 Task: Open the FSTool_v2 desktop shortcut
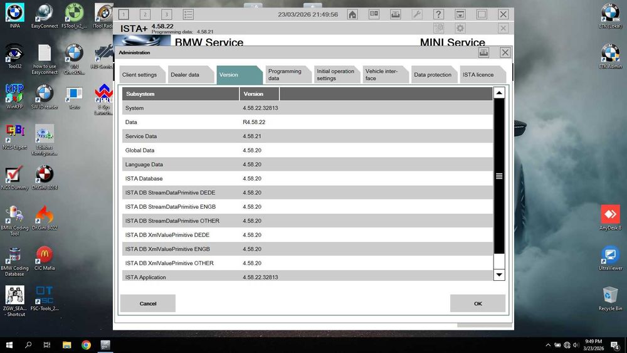coord(74,16)
